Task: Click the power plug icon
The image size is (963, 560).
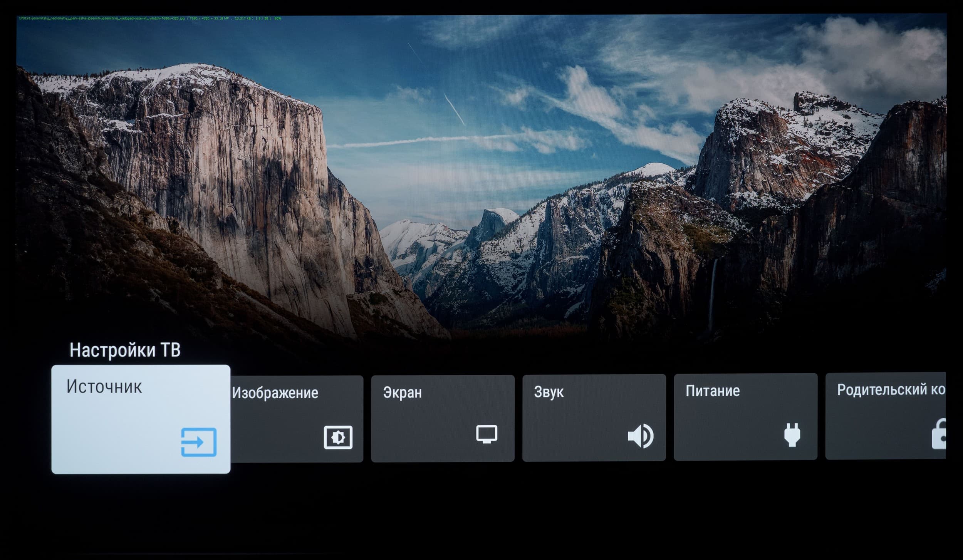Action: coord(792,435)
